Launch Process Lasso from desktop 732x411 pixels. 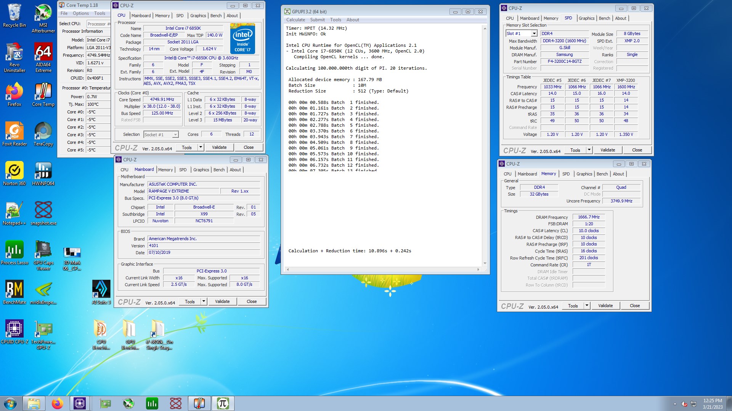click(x=14, y=253)
